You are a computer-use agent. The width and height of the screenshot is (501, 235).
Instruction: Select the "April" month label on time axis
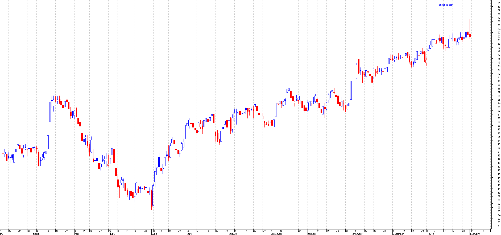pos(77,234)
